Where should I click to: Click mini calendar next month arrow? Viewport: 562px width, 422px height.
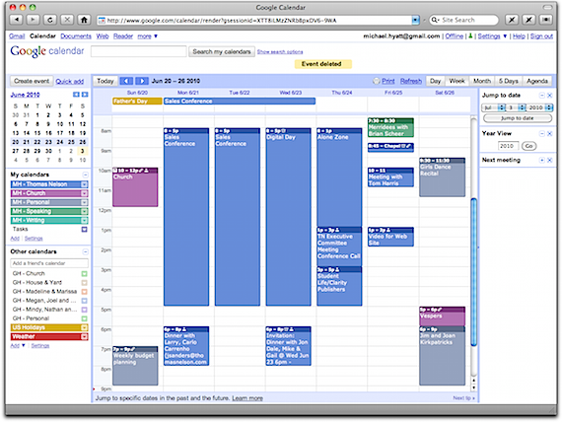[85, 95]
